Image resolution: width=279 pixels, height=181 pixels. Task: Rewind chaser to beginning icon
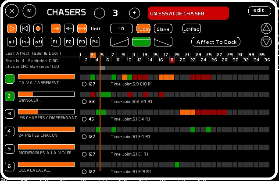tap(25, 28)
